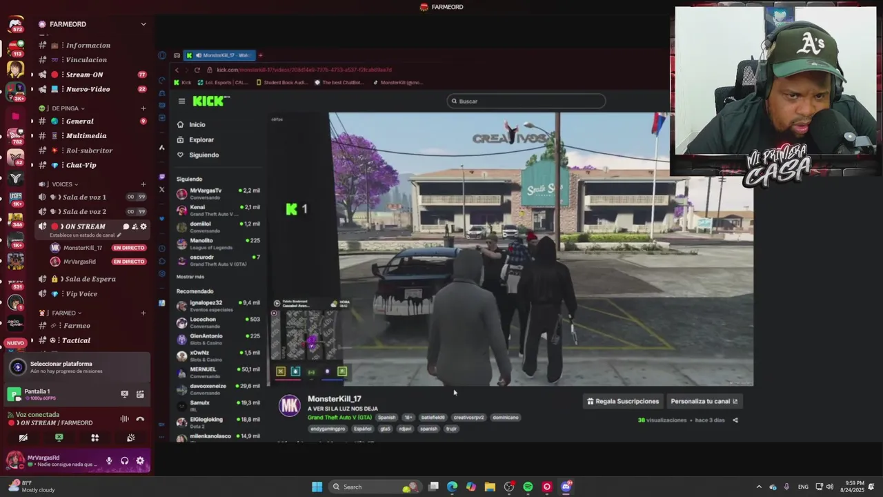
Task: Collapse the DE PINGA category
Action: point(64,108)
